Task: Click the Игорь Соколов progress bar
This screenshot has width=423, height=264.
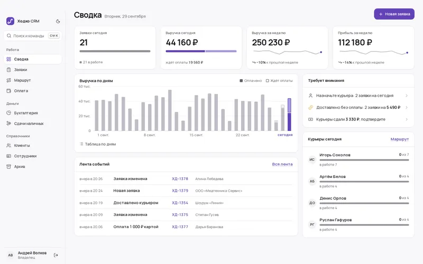Action: [364, 160]
